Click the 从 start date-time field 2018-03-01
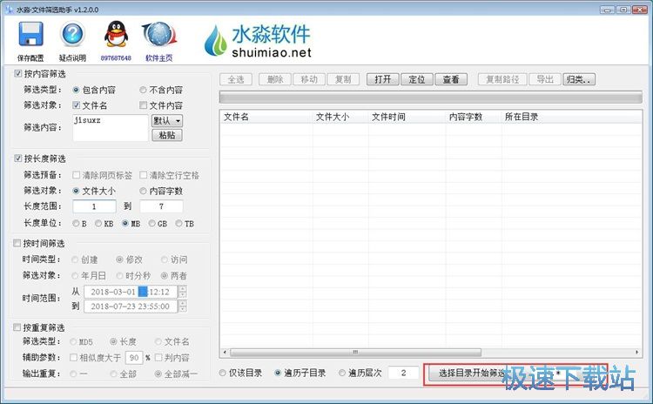 (x=131, y=292)
